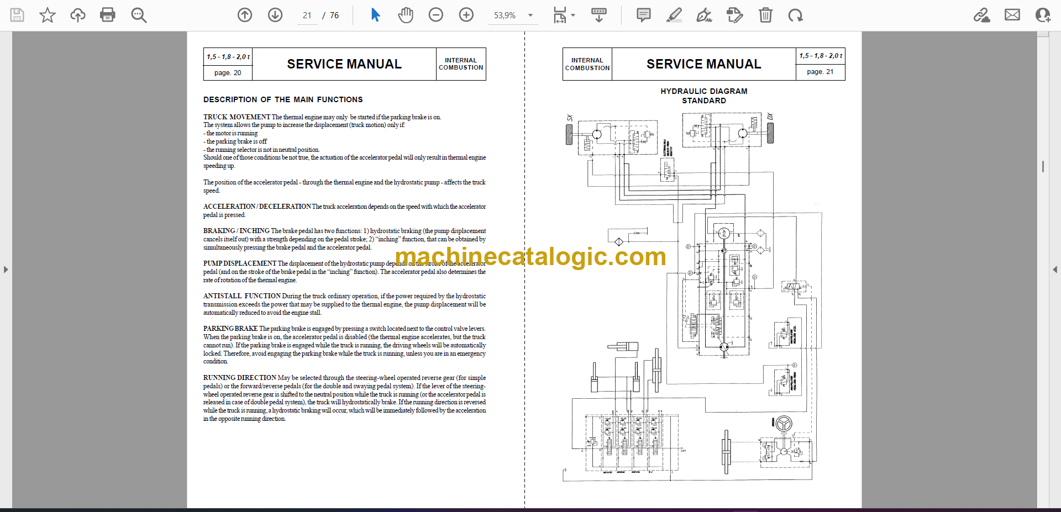Click the 'ANTISTALL FUNCTION' paragraph heading
The height and width of the screenshot is (512, 1061).
coord(242,296)
